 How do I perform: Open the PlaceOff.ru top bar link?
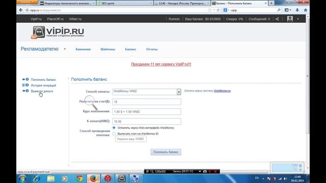click(x=55, y=19)
